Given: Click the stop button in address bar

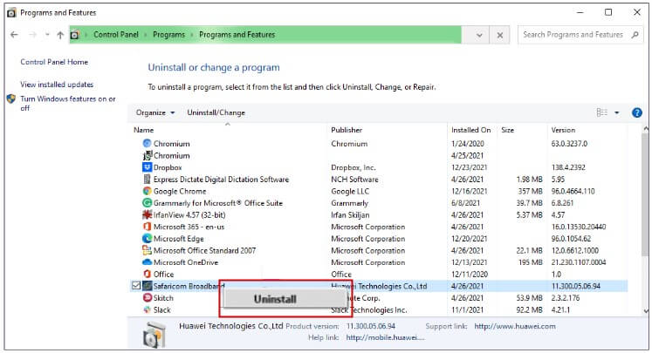Looking at the screenshot, I should tap(500, 35).
